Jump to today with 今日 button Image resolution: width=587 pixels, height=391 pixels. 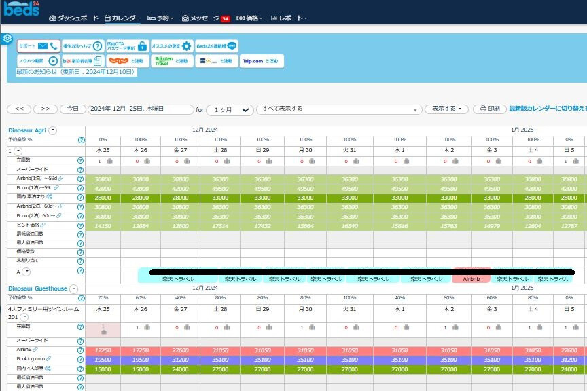point(73,109)
